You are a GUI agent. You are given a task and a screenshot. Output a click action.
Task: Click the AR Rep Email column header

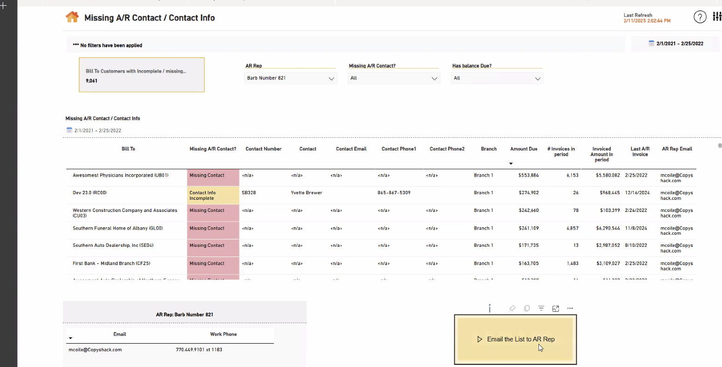pyautogui.click(x=677, y=149)
